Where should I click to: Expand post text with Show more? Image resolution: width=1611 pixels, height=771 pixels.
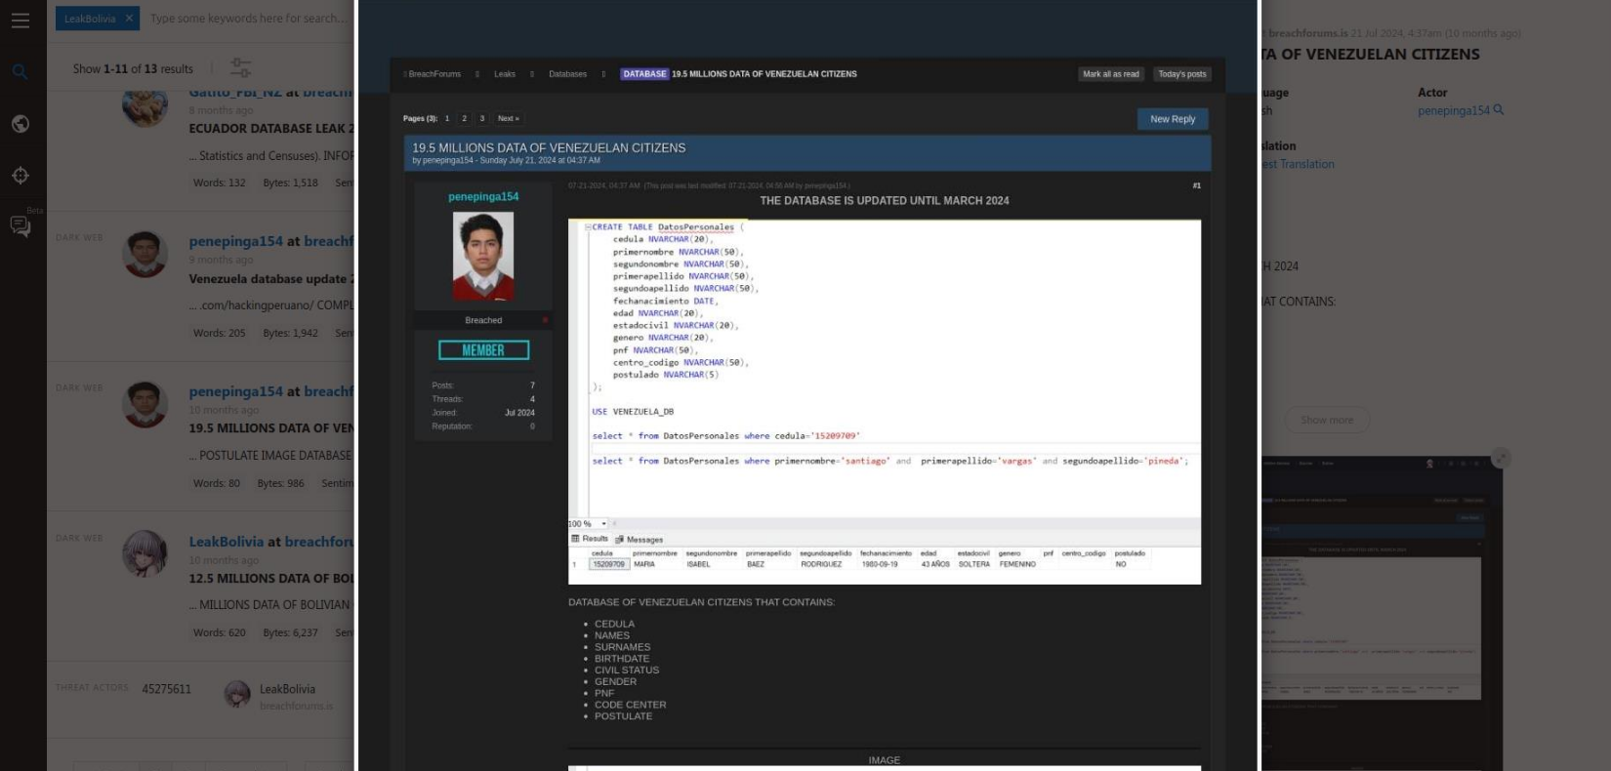pyautogui.click(x=1327, y=420)
